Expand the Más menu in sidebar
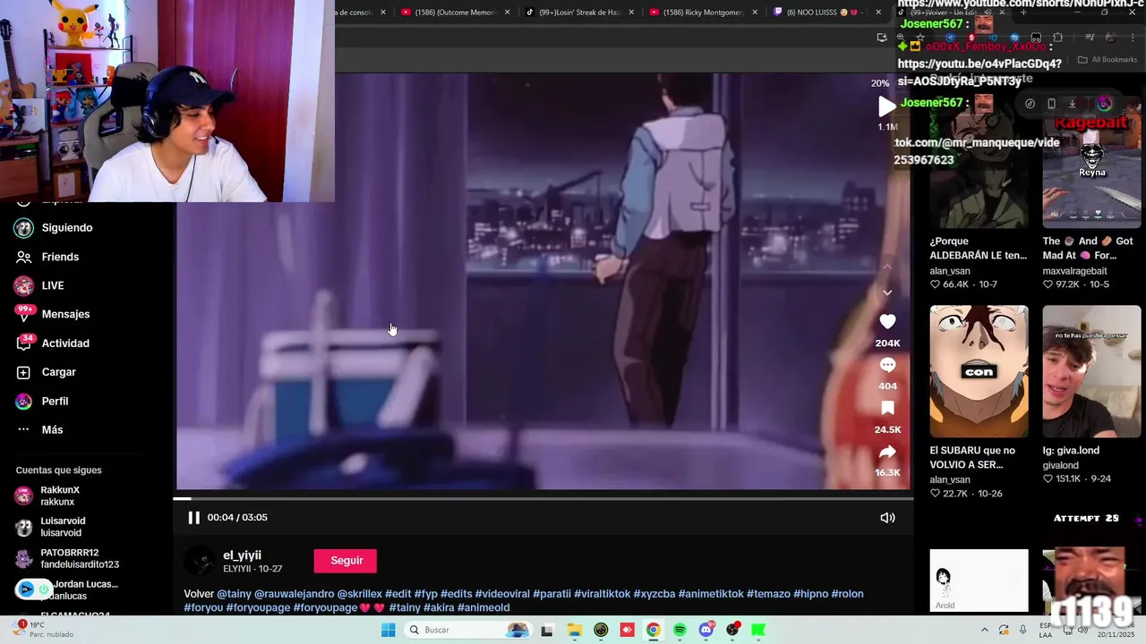1146x644 pixels. (x=54, y=429)
